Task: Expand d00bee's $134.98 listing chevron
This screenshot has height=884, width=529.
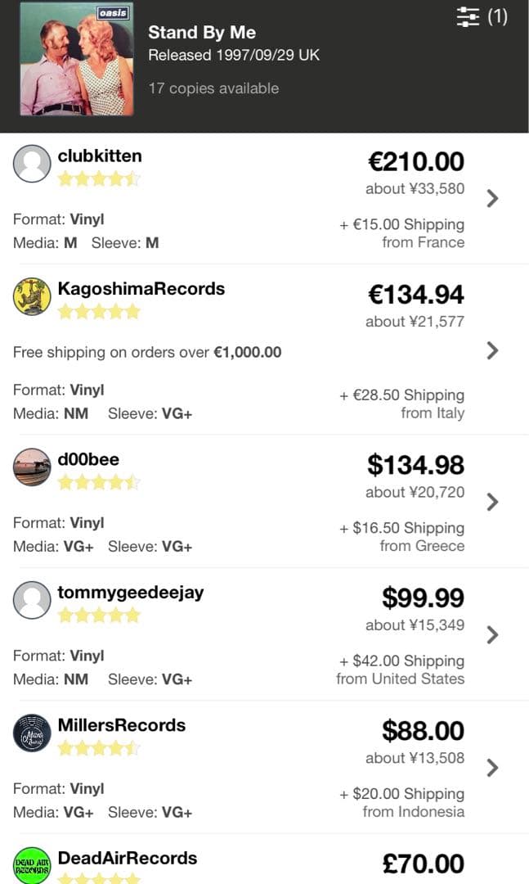Action: click(492, 502)
